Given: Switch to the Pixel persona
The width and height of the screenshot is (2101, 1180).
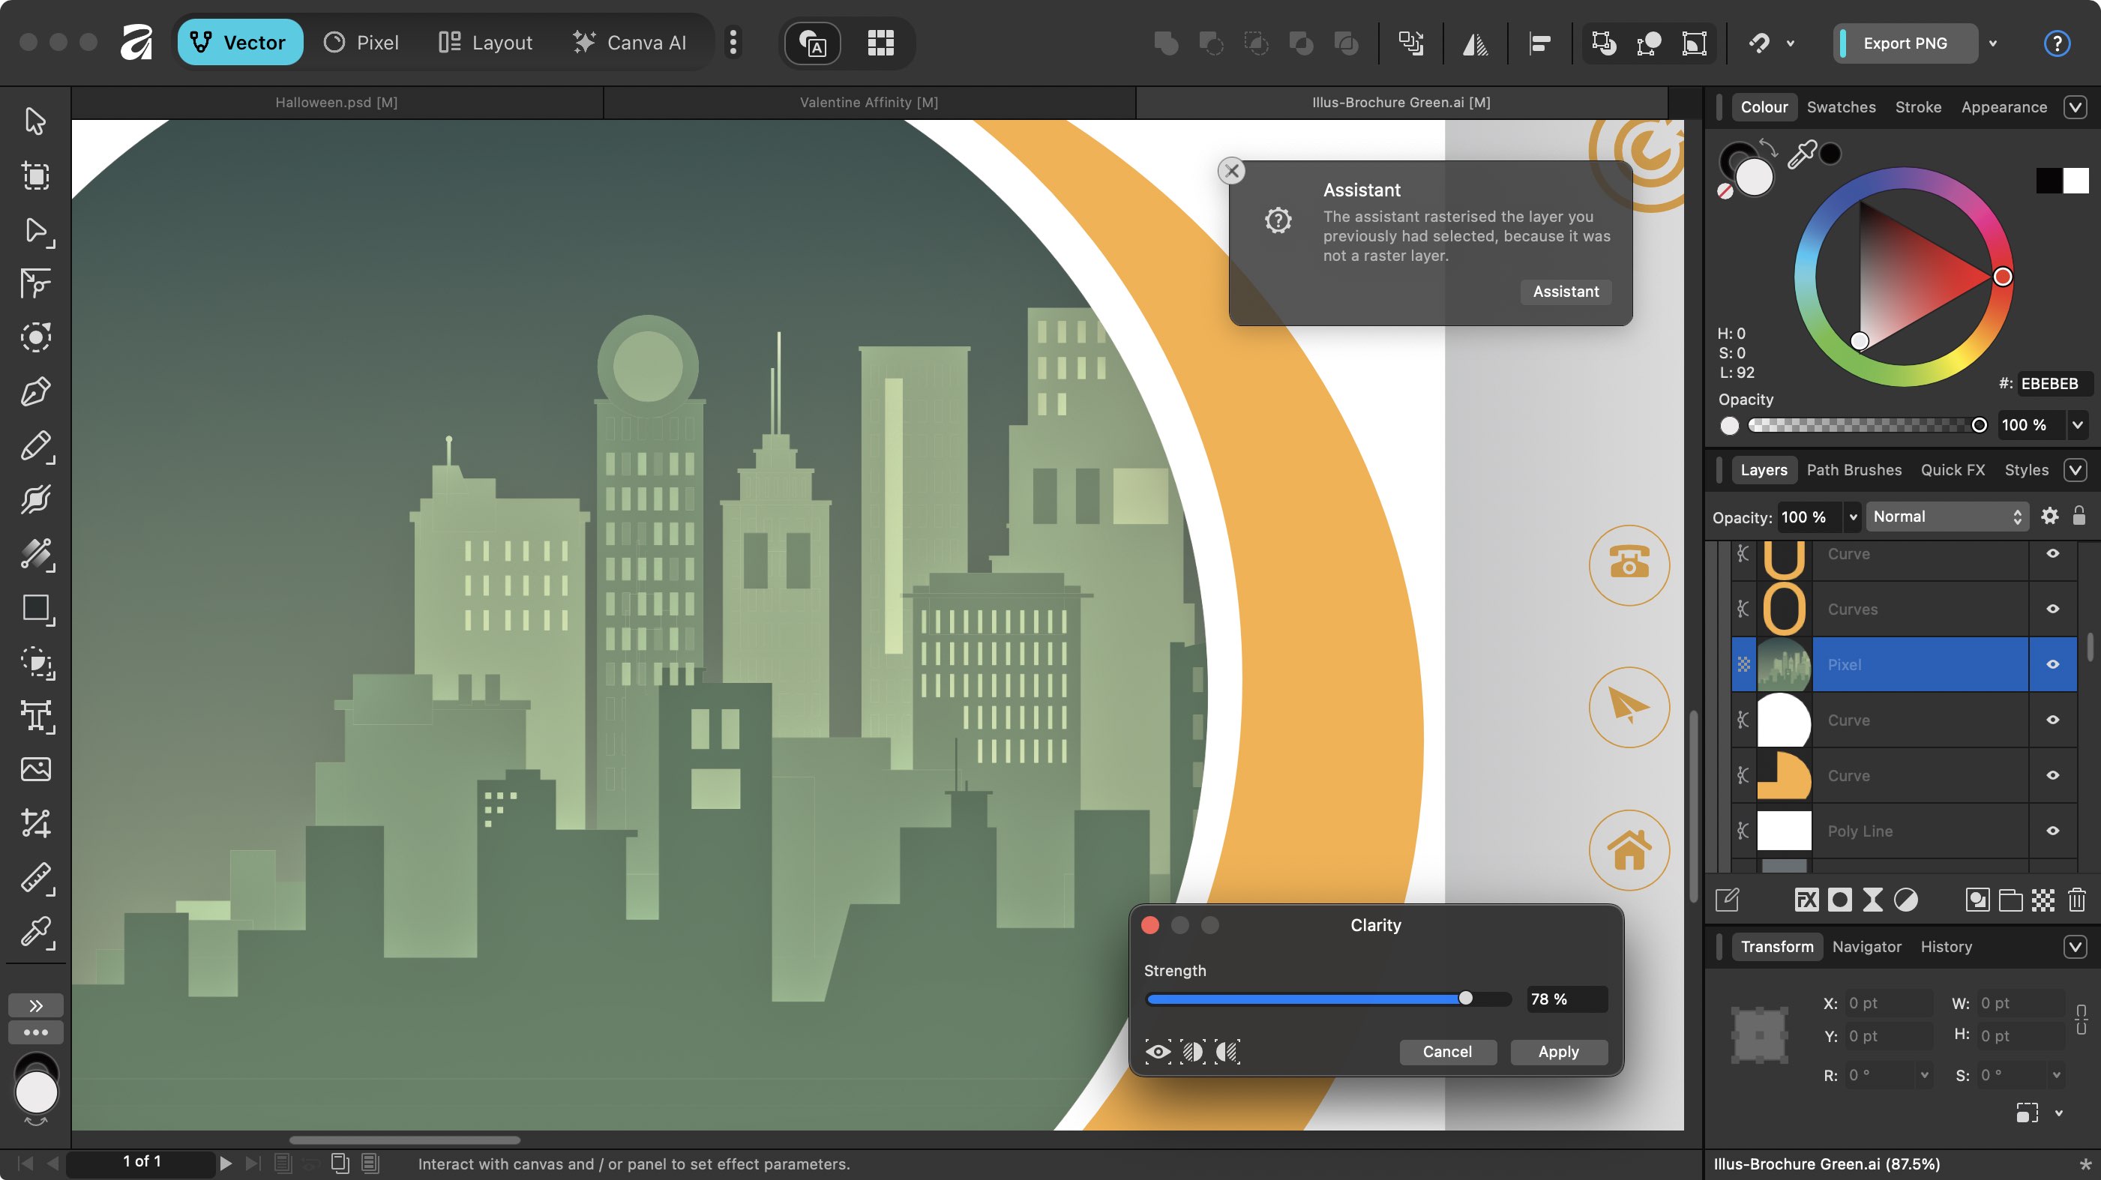Looking at the screenshot, I should 361,41.
